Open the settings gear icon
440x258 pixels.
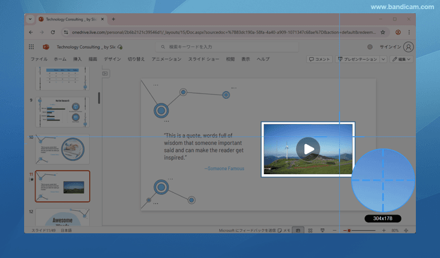tap(370, 47)
